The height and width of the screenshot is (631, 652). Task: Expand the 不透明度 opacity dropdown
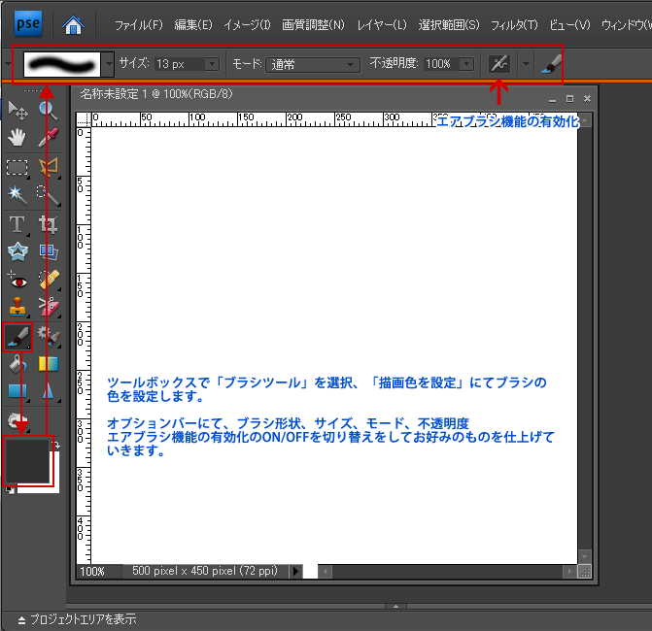pos(466,64)
